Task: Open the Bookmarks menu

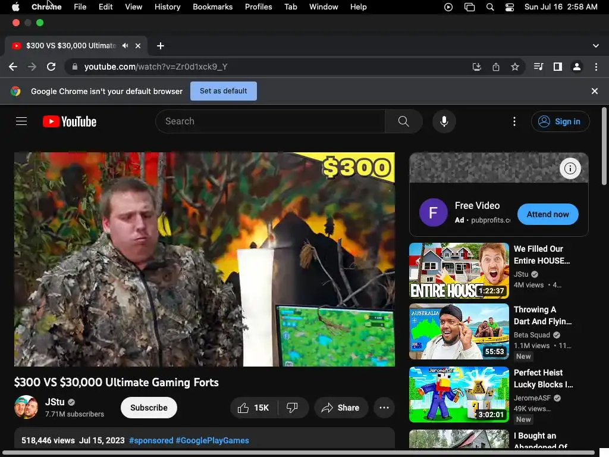Action: coord(212,7)
